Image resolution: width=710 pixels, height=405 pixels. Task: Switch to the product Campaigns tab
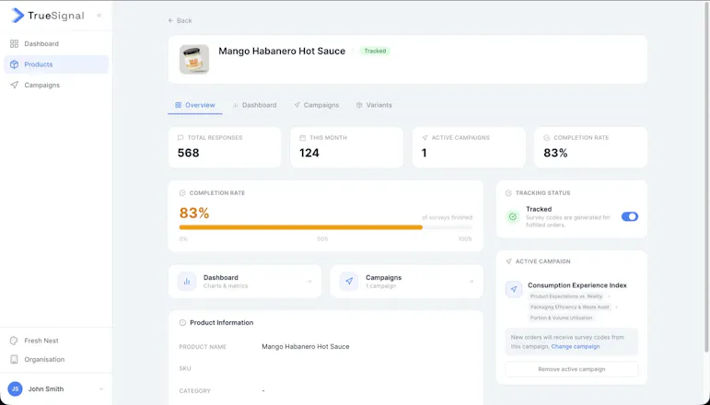coord(317,105)
